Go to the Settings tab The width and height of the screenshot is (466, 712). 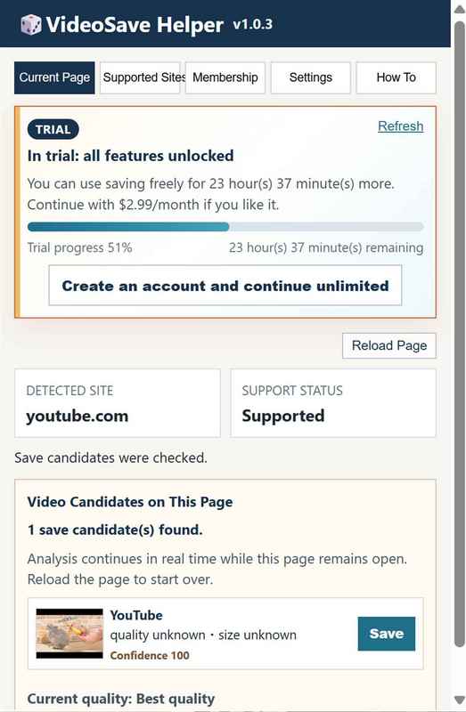(x=311, y=77)
